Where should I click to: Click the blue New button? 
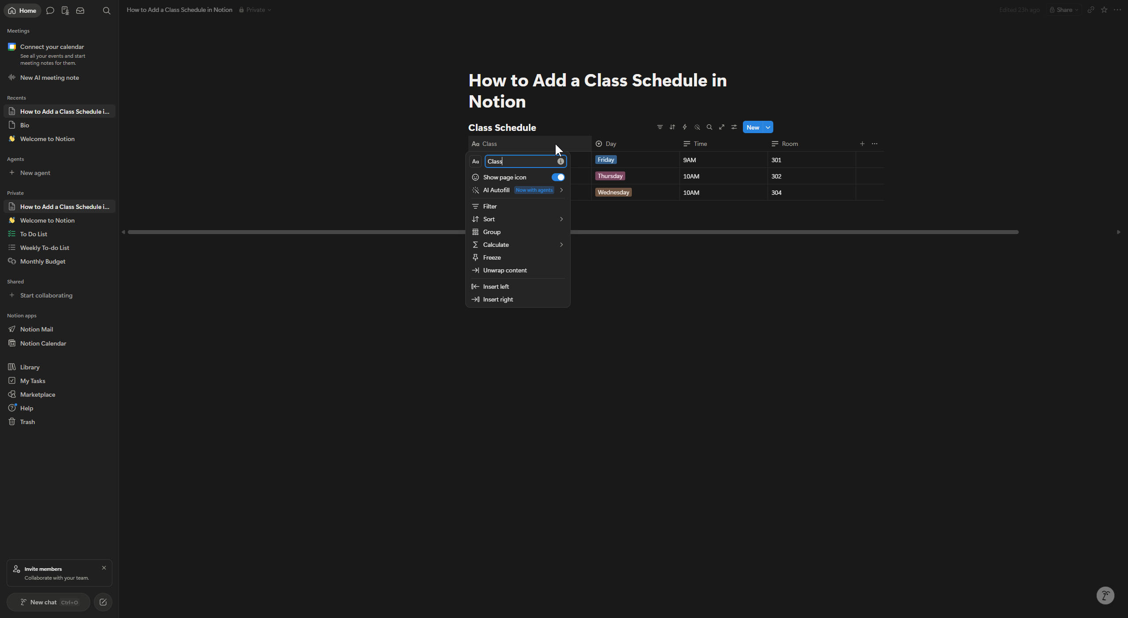[753, 127]
